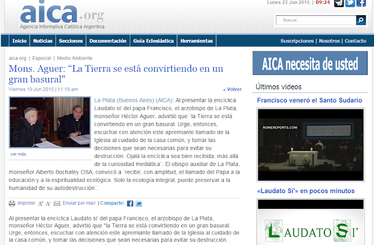
Task: Click Enviar por mail link
Action: coord(79,203)
